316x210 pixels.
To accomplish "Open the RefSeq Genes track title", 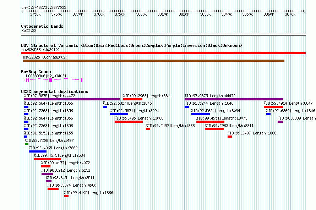I will point(36,72).
